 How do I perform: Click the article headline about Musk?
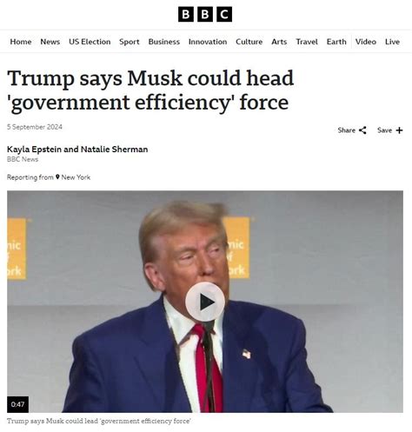pos(150,90)
